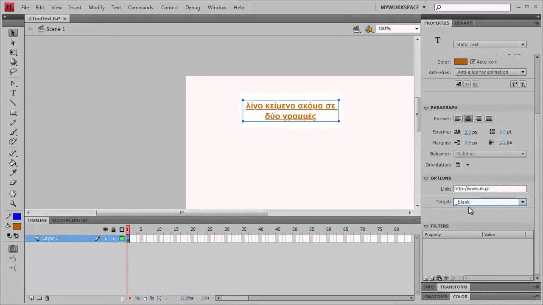Image resolution: width=543 pixels, height=305 pixels.
Task: Select the Eraser tool
Action: (x=13, y=183)
